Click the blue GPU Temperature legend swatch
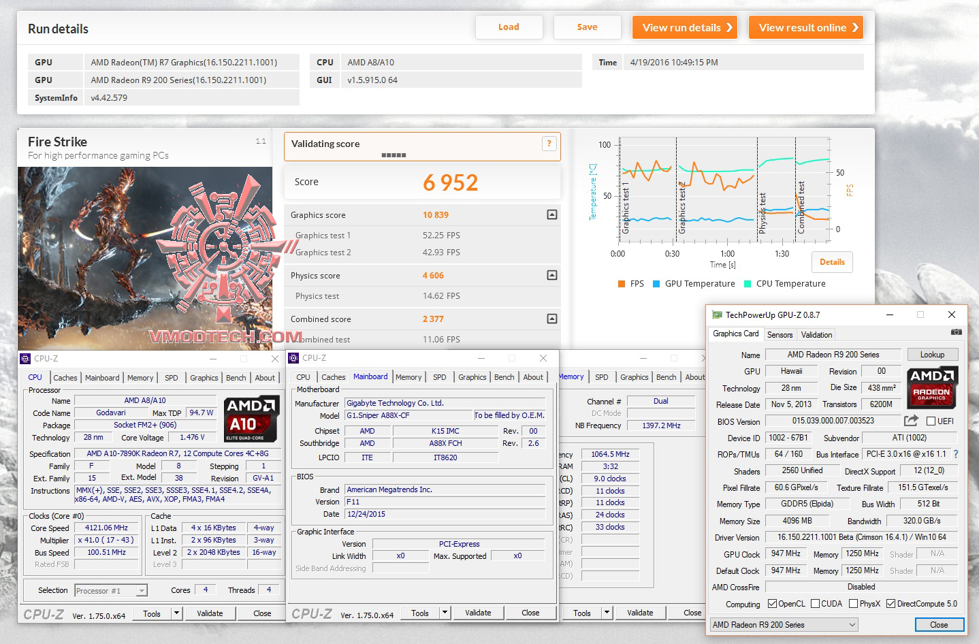This screenshot has height=644, width=979. click(x=656, y=284)
